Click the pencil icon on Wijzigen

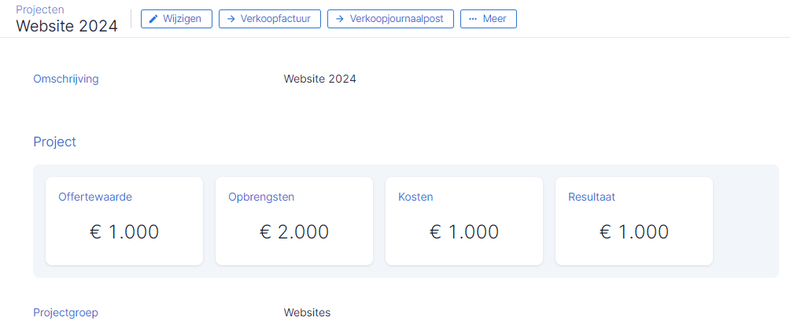[x=153, y=19]
